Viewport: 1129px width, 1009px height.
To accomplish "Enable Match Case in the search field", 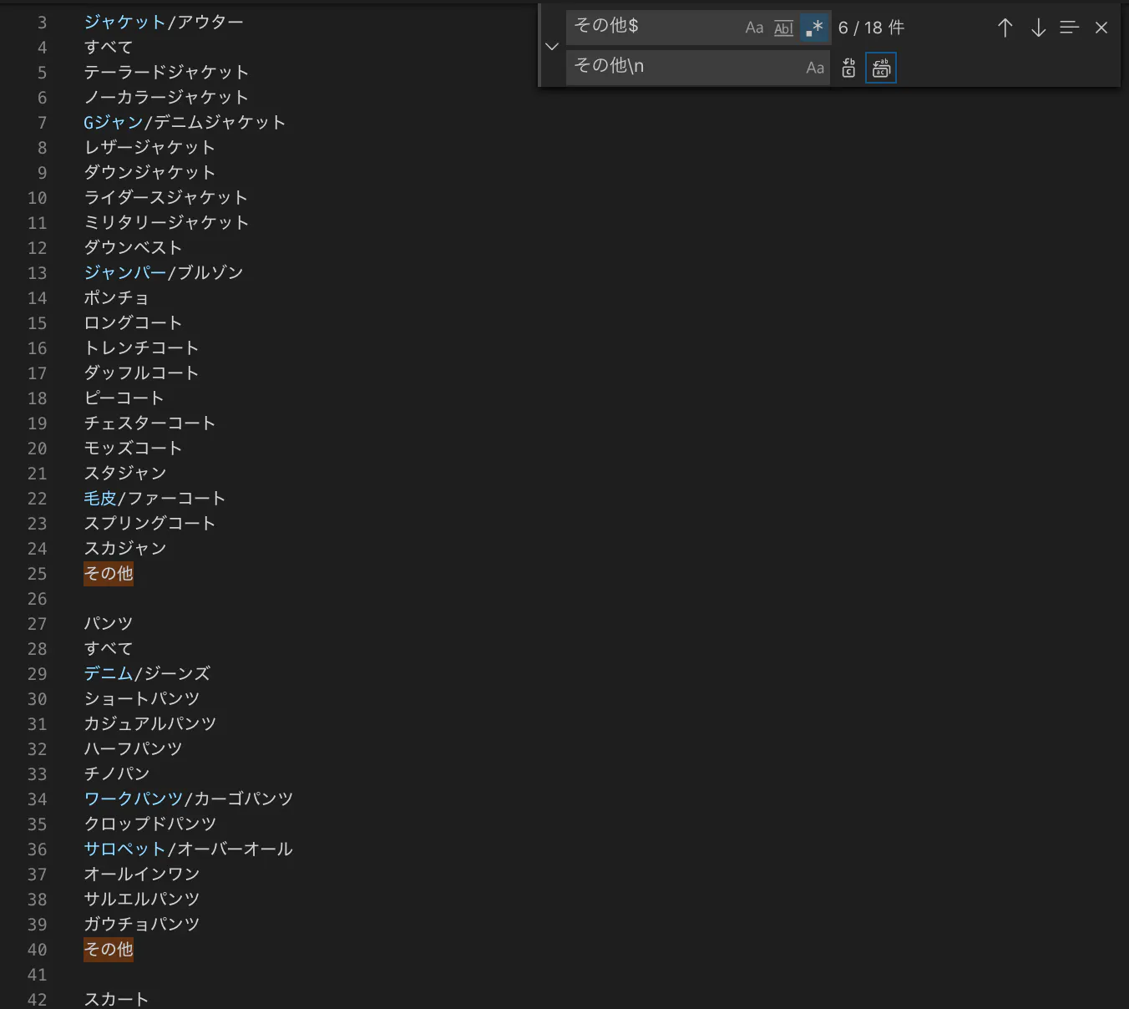I will [x=754, y=28].
